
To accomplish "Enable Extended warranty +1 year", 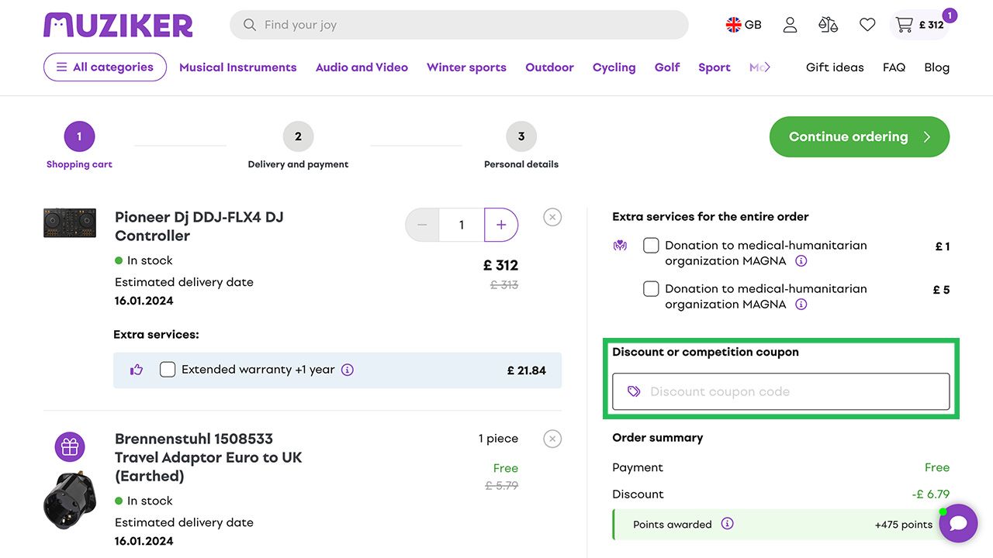I will pos(168,370).
